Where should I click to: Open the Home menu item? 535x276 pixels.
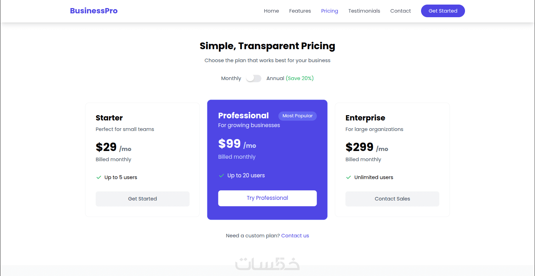pyautogui.click(x=272, y=11)
